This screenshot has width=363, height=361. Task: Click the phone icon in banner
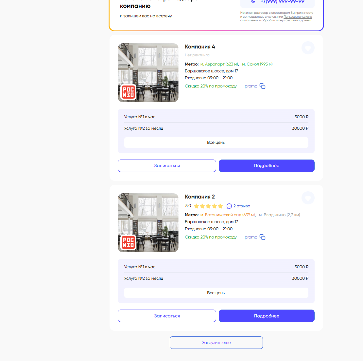pyautogui.click(x=253, y=2)
